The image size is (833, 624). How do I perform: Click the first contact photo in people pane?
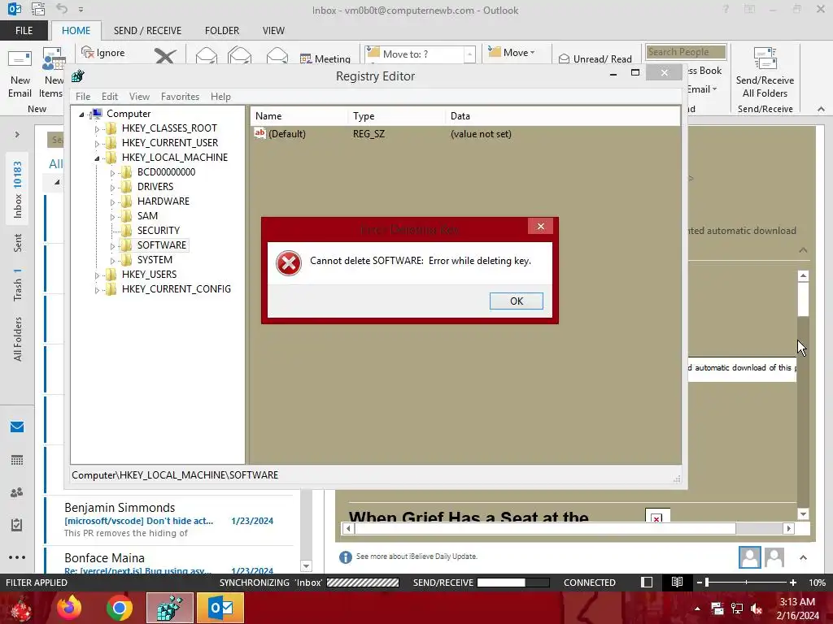(749, 557)
